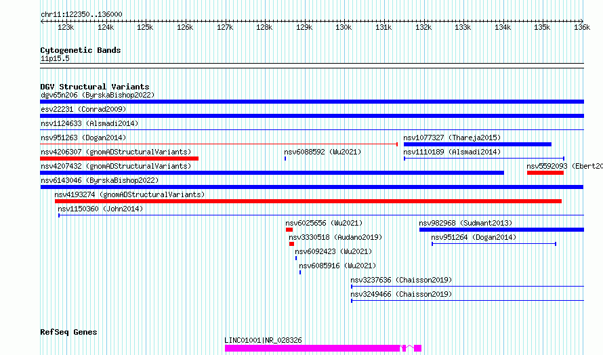Select the nsv1077327 blue bar
This screenshot has height=355, width=603.
point(477,144)
